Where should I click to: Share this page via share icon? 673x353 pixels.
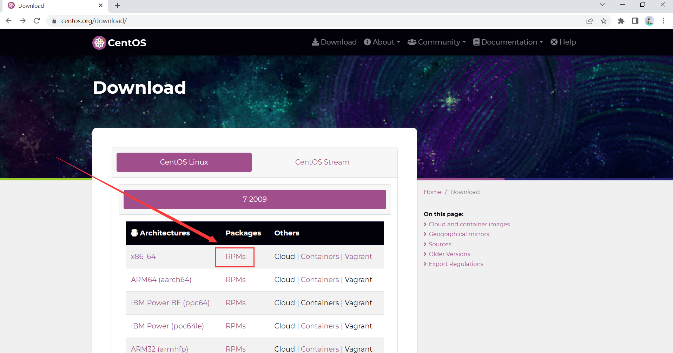coord(590,21)
